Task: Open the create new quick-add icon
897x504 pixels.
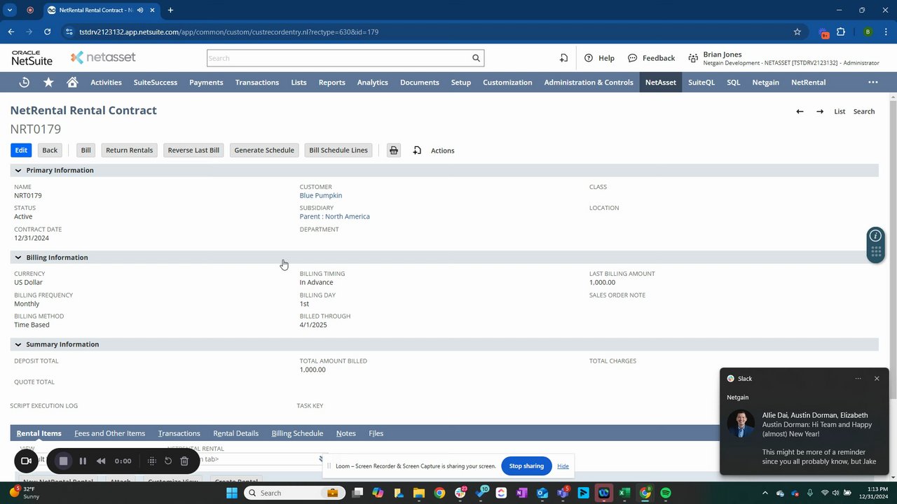Action: pyautogui.click(x=563, y=58)
